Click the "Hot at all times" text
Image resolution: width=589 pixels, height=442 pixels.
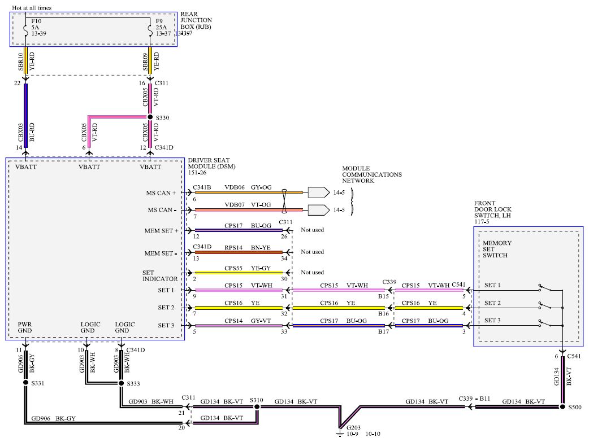pyautogui.click(x=32, y=7)
